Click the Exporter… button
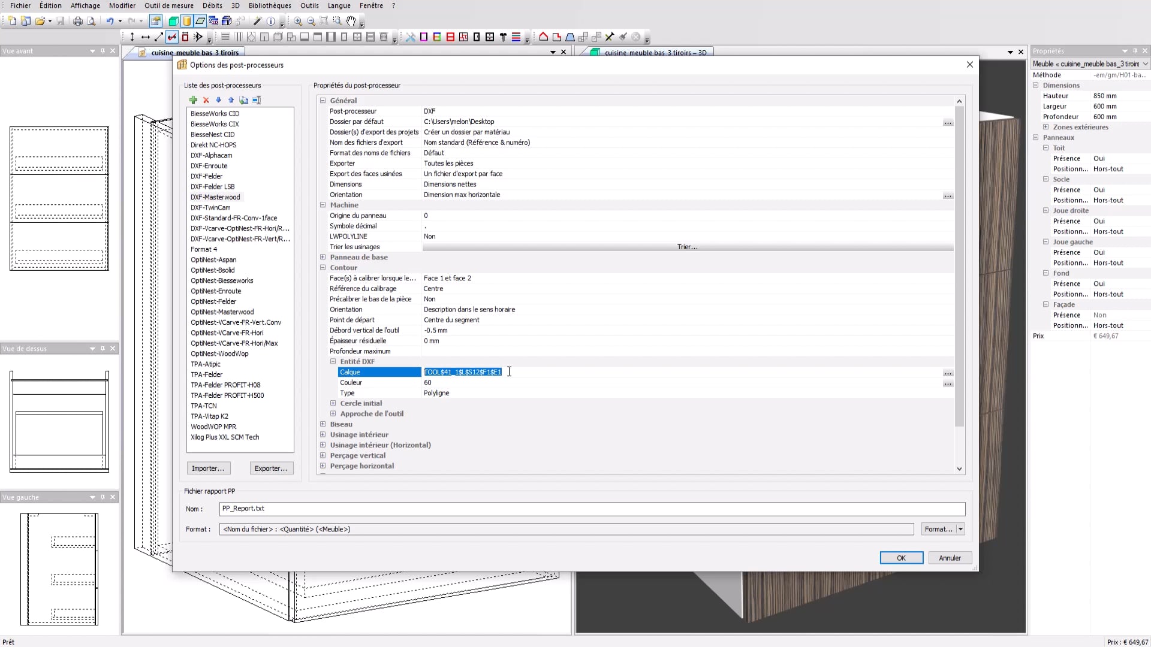1151x647 pixels. (x=271, y=468)
